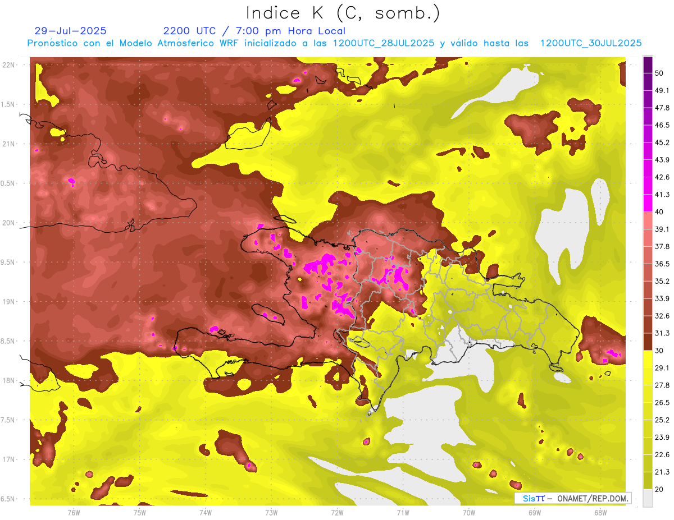Click the colorbar value '43.9'
The height and width of the screenshot is (520, 674).
(x=662, y=160)
